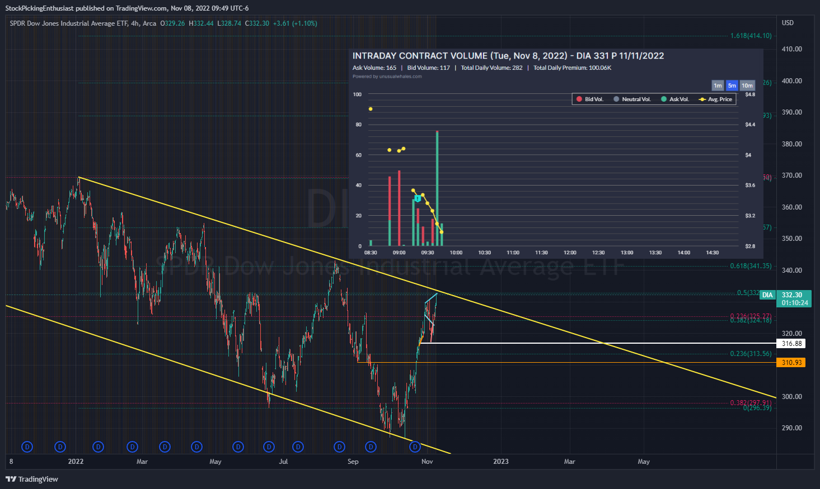The width and height of the screenshot is (820, 489).
Task: Click the close value C332.30
Action: 257,23
